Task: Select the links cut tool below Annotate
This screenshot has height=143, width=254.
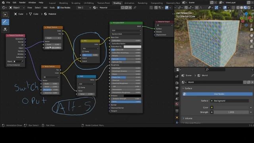Action: (5, 29)
